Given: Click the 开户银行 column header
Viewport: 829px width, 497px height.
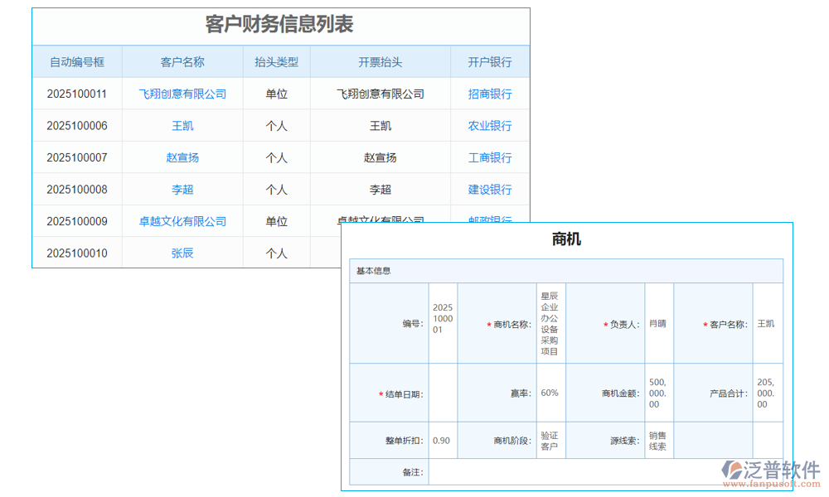Looking at the screenshot, I should click(490, 61).
